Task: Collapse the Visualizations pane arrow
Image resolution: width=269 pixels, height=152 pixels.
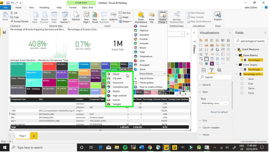Action: (229, 33)
